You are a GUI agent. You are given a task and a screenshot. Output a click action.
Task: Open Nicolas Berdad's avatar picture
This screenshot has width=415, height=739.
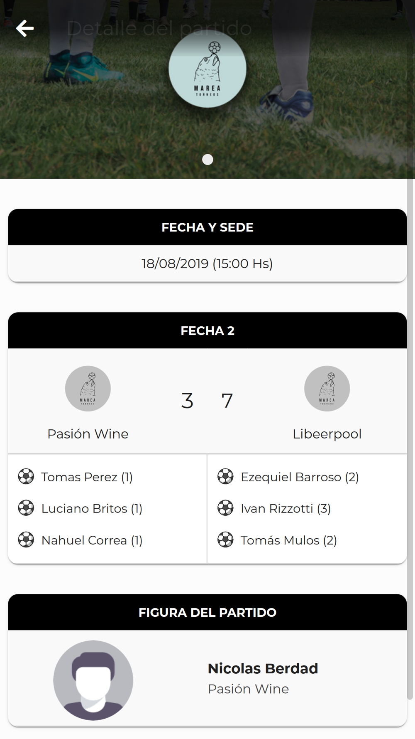[93, 680]
